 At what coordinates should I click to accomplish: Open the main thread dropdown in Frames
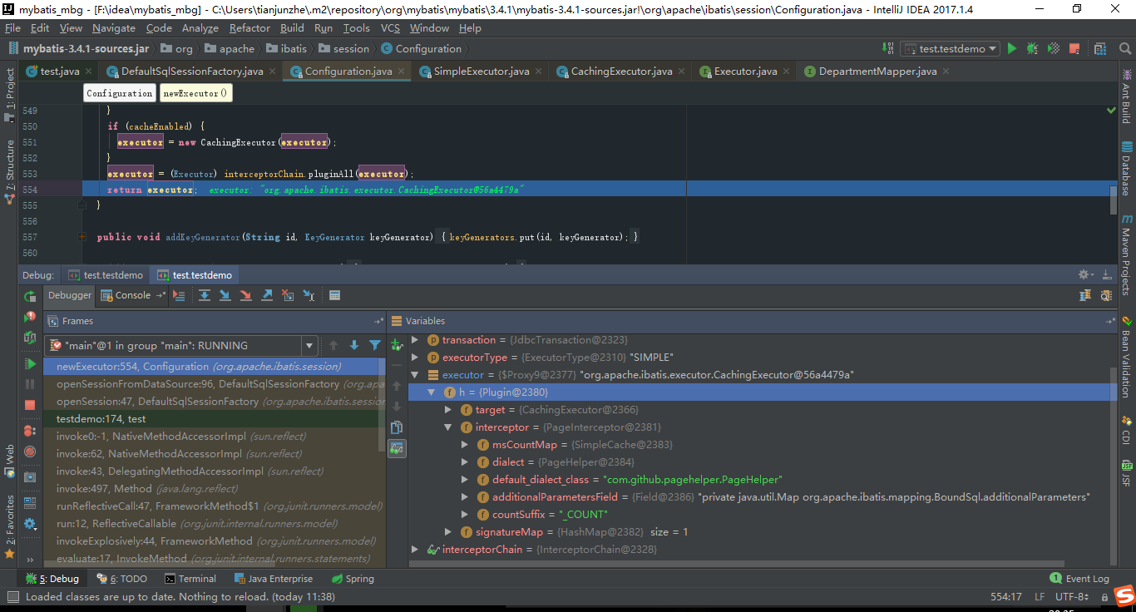309,344
